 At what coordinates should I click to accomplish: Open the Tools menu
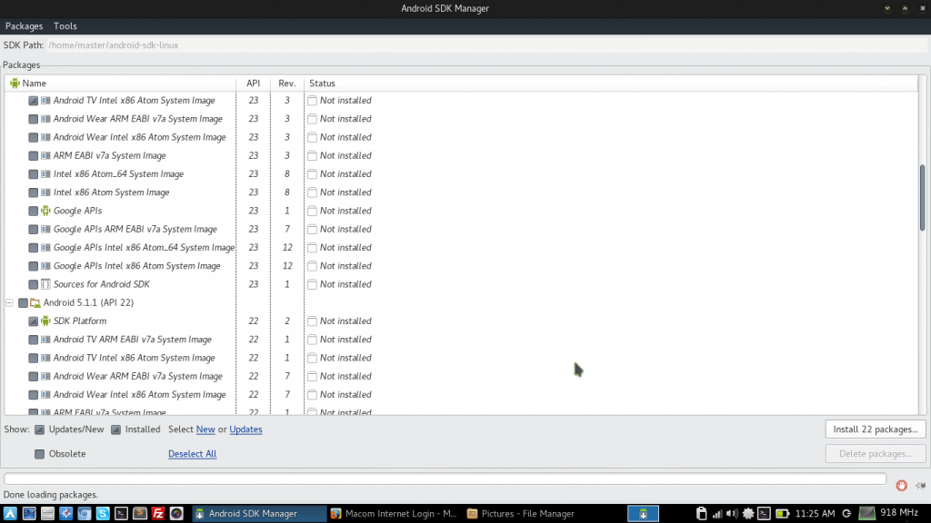coord(65,25)
